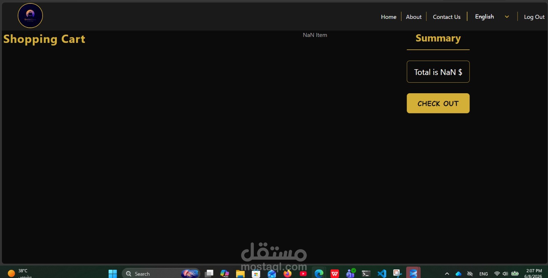
Task: Open Microsoft Store from the taskbar
Action: pyautogui.click(x=256, y=274)
